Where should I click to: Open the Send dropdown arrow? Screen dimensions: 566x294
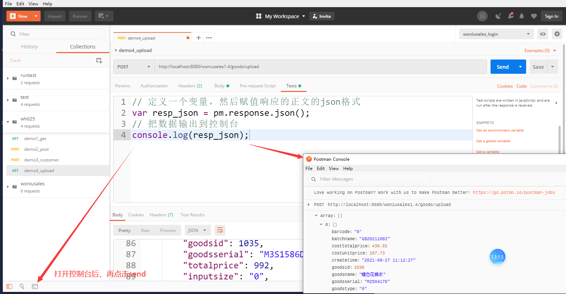tap(520, 67)
